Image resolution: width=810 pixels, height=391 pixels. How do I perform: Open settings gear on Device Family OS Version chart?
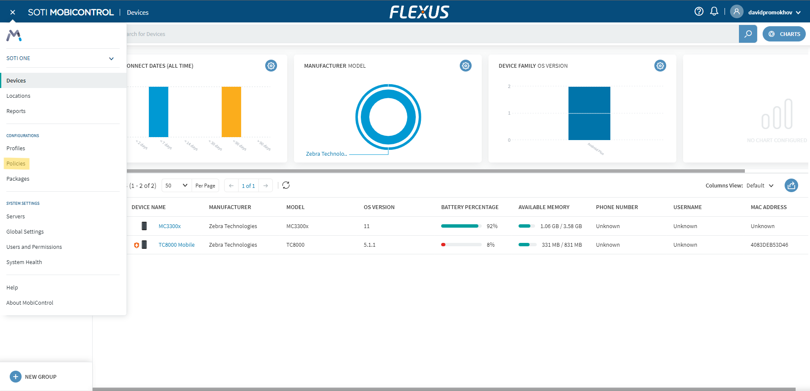(x=660, y=66)
